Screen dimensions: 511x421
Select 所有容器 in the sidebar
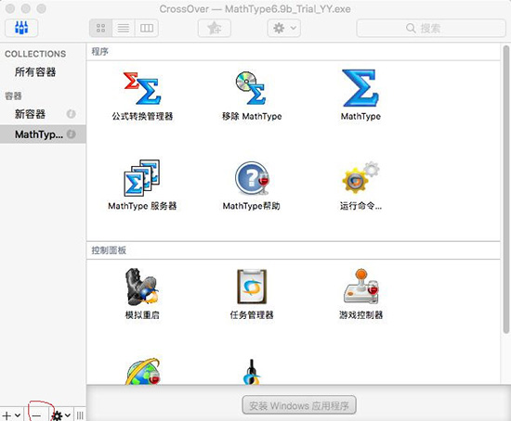click(x=35, y=72)
